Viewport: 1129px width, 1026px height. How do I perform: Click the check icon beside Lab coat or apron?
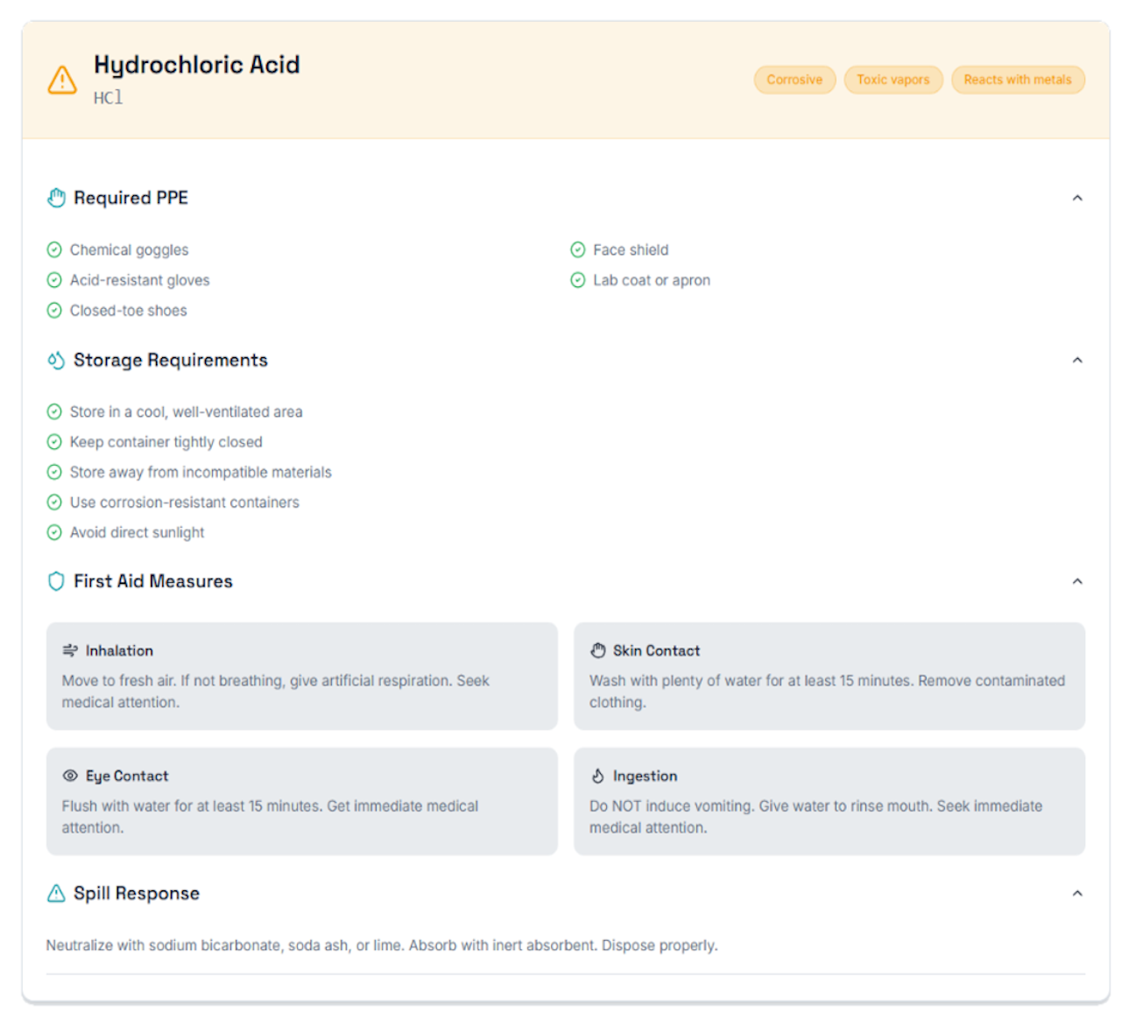(x=578, y=280)
